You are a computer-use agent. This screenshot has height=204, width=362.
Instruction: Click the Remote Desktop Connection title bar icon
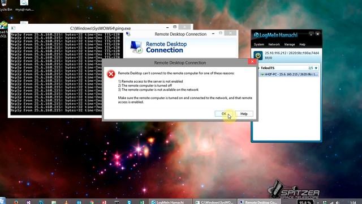pyautogui.click(x=128, y=34)
